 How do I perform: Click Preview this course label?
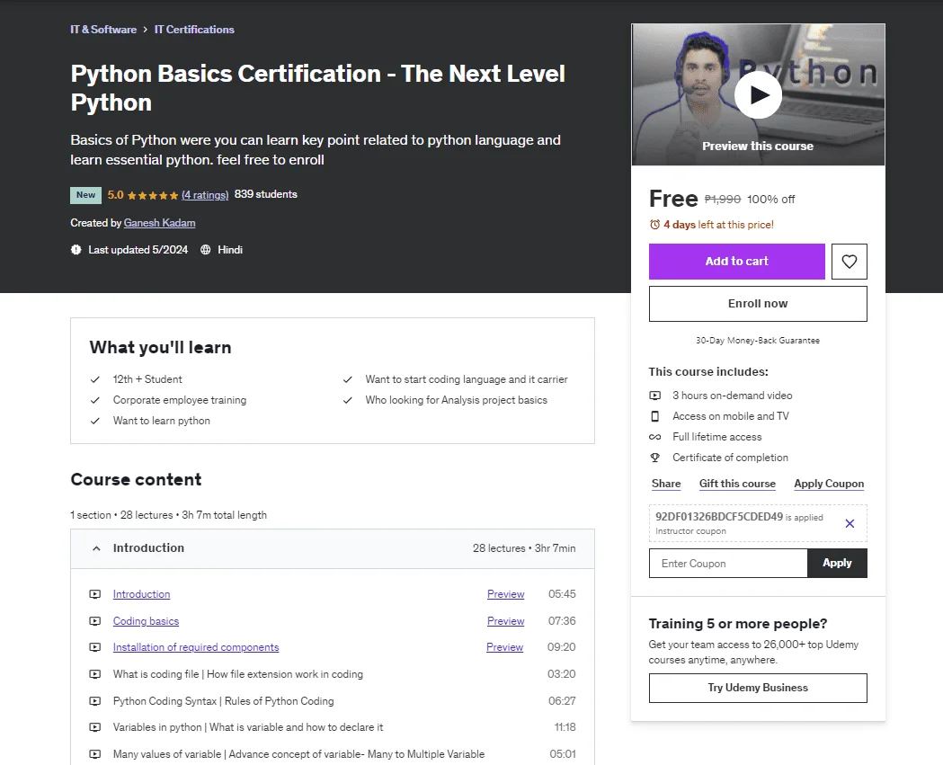758,147
